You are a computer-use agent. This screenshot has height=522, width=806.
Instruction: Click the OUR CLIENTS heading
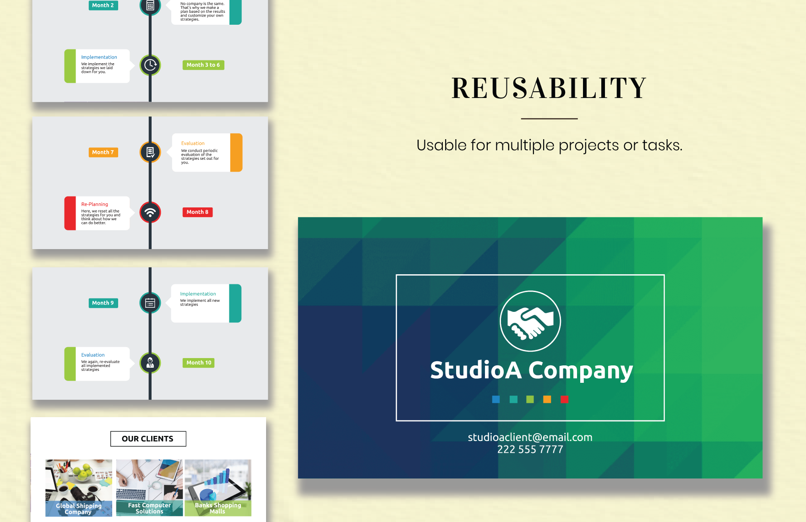(x=147, y=438)
